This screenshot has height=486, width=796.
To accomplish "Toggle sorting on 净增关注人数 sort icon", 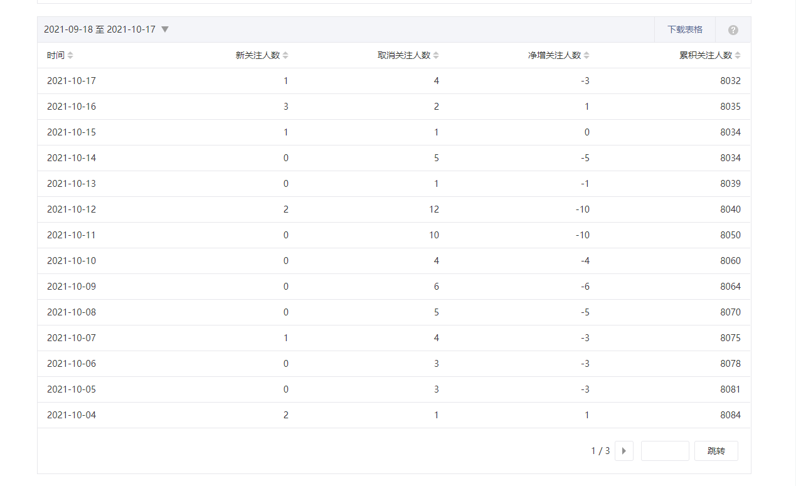I will tap(586, 55).
